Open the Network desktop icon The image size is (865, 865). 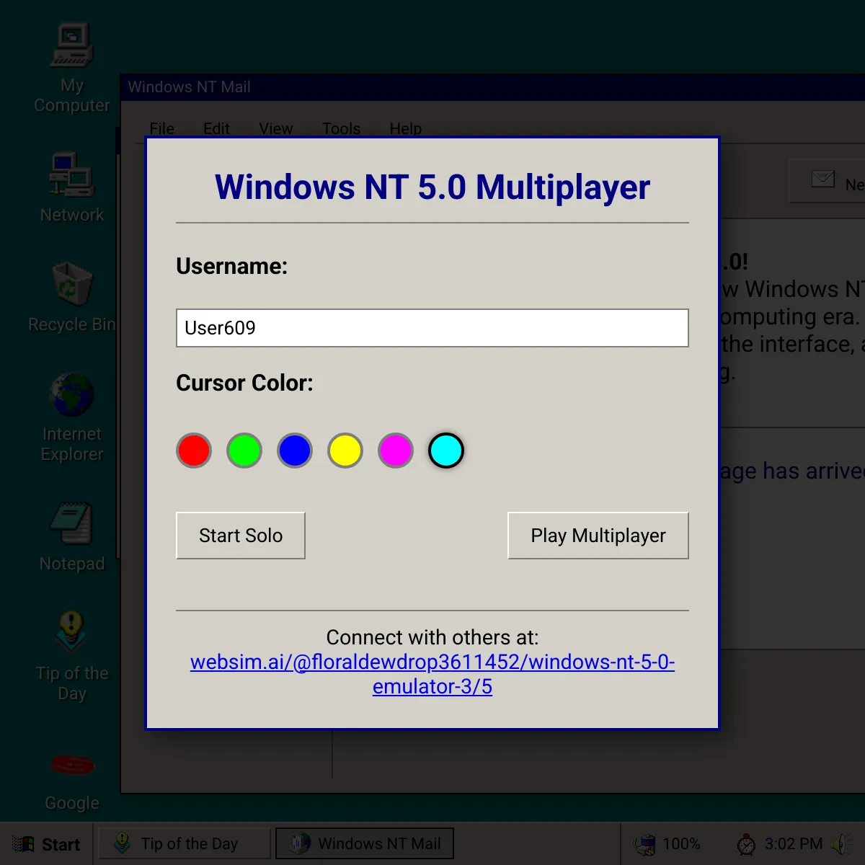[x=71, y=174]
